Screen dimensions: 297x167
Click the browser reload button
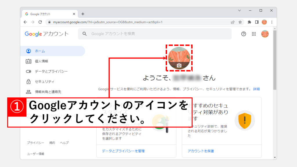click(x=40, y=22)
